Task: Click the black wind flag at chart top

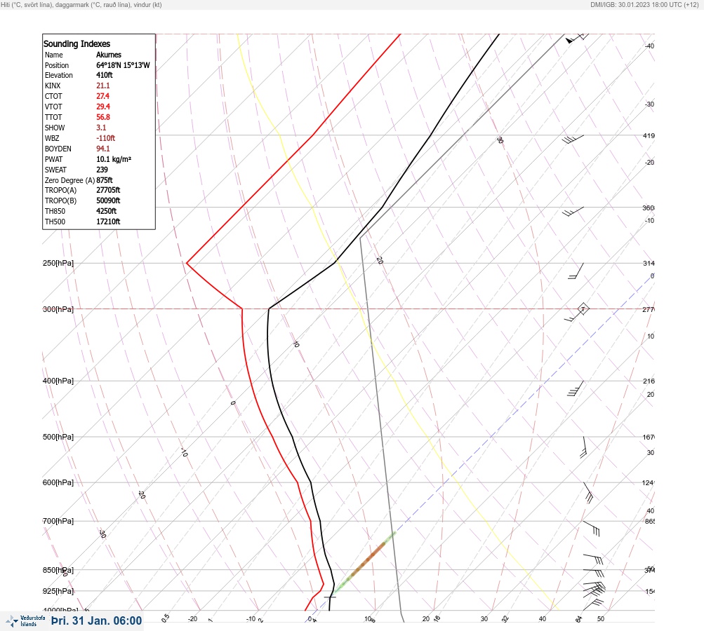Action: coord(569,41)
